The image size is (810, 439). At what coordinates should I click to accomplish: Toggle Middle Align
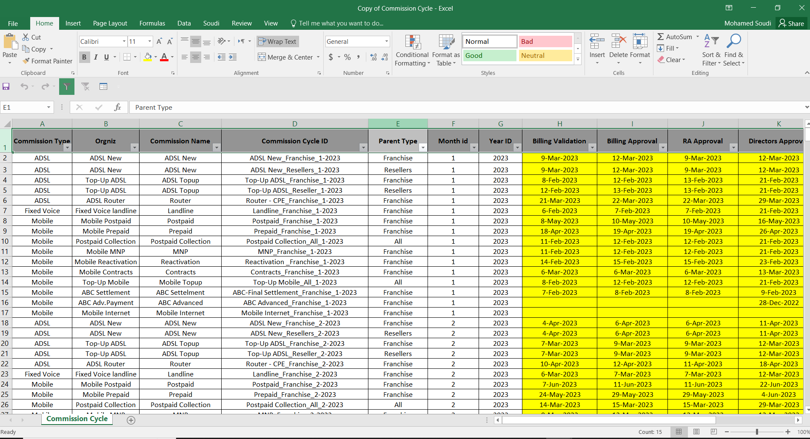[x=196, y=41]
